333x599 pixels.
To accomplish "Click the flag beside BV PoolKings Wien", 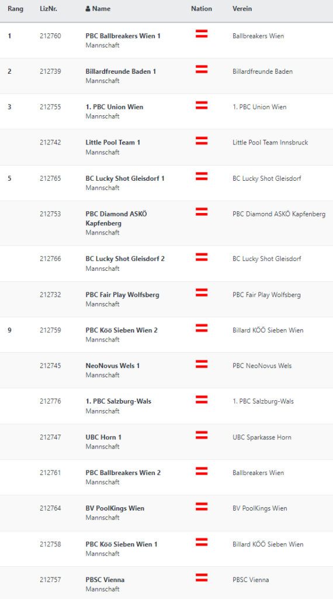I will [202, 507].
